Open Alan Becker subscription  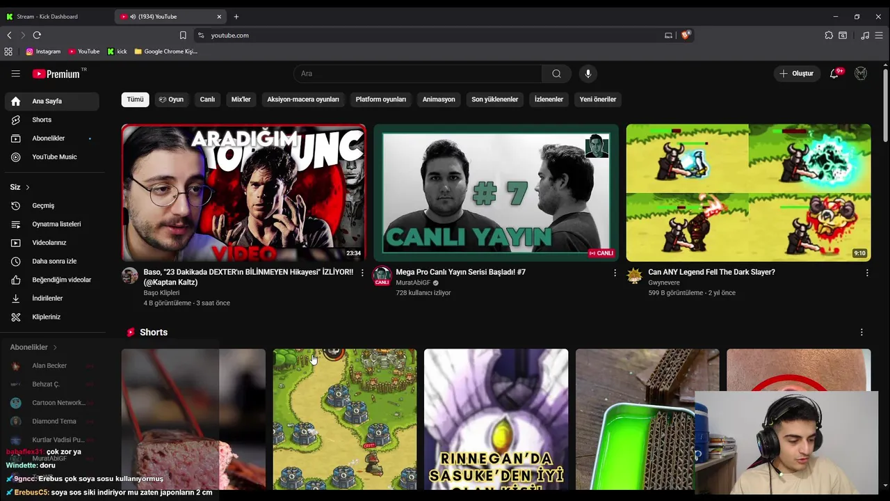(x=52, y=366)
